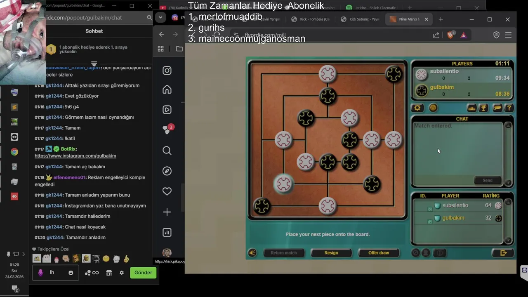This screenshot has width=528, height=297.
Task: Click the info button below player list
Action: 440,253
